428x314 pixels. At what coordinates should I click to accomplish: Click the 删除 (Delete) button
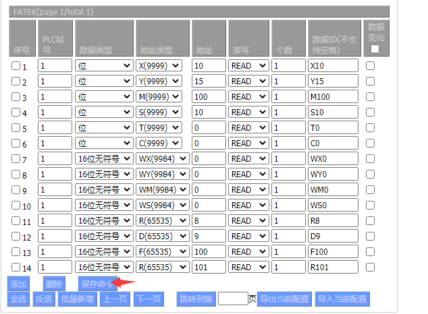54,284
